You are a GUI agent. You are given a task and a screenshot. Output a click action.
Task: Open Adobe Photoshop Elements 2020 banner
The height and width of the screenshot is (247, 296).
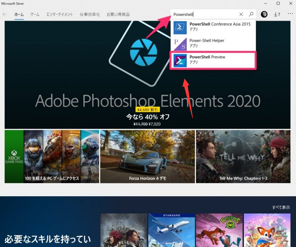148,75
